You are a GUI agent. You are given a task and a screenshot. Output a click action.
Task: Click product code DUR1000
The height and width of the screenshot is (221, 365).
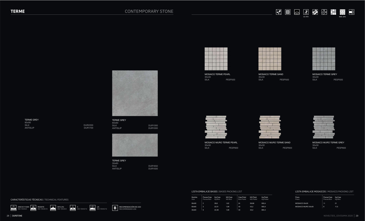pyautogui.click(x=153, y=128)
